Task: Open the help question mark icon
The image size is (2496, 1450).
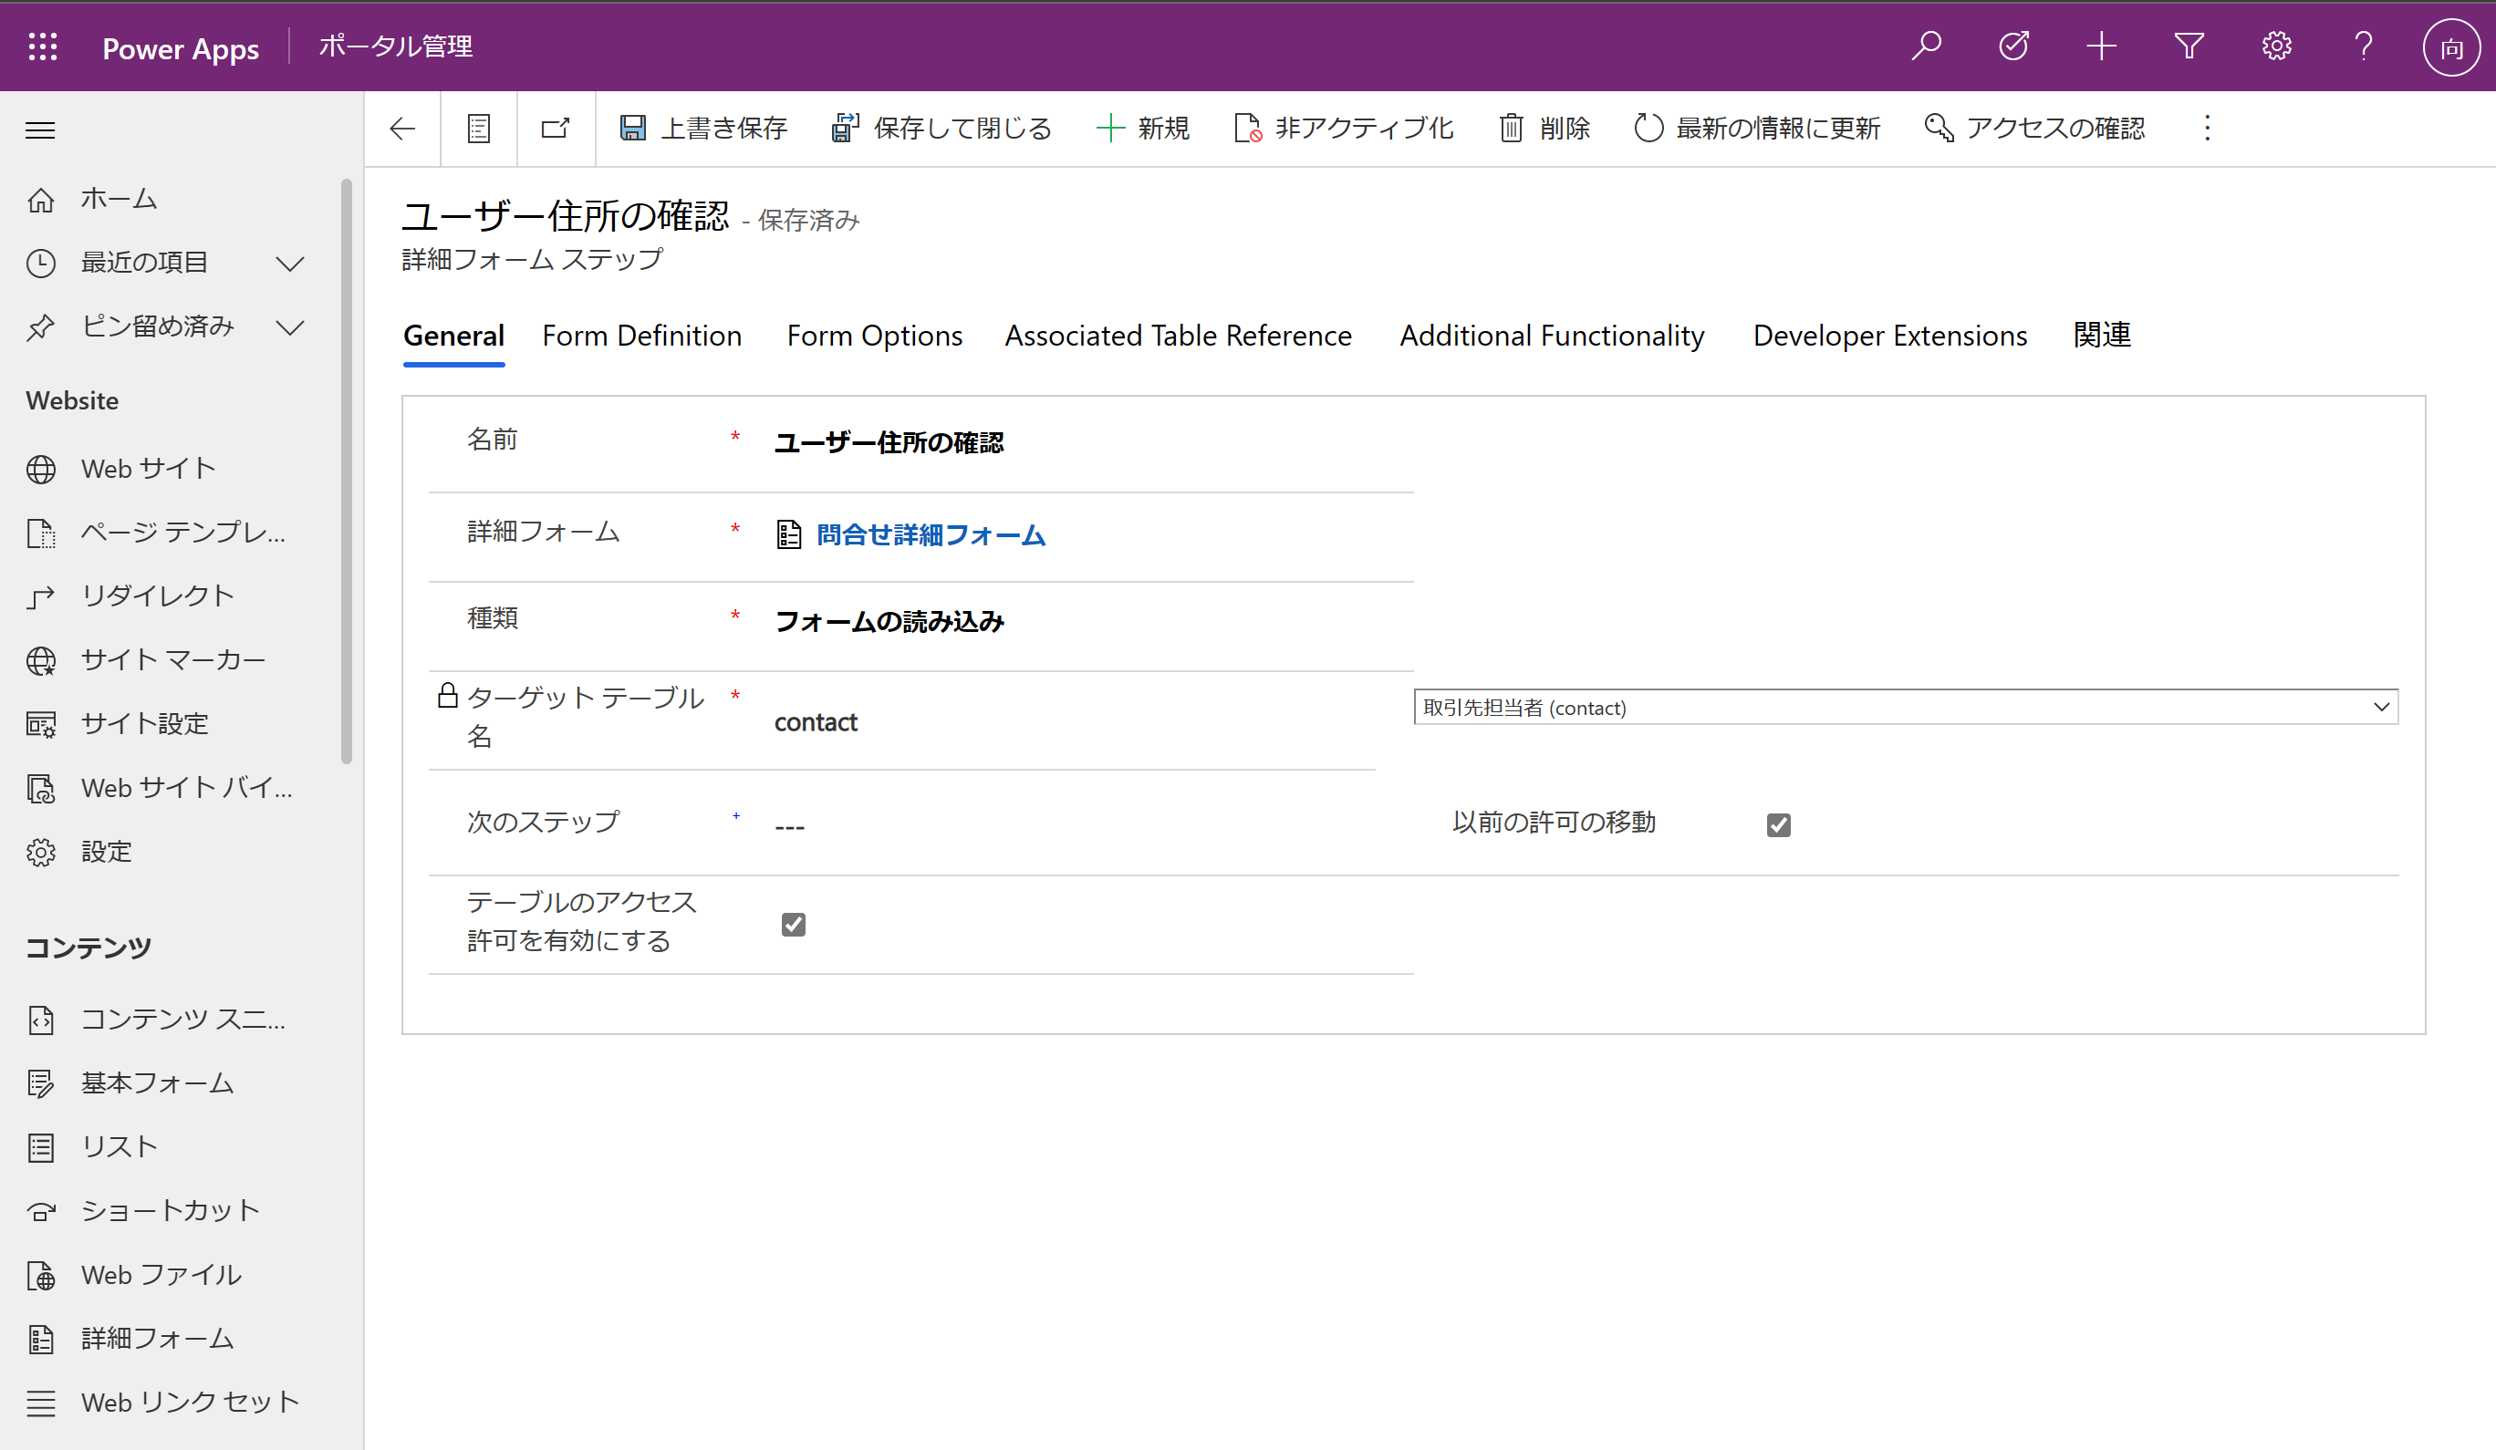Action: tap(2364, 47)
